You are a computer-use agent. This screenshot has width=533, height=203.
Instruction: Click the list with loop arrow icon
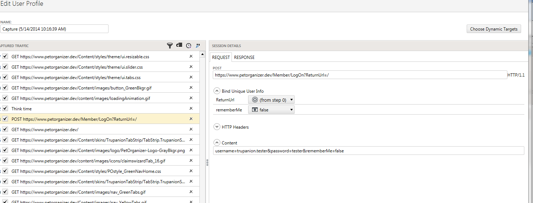coord(179,45)
